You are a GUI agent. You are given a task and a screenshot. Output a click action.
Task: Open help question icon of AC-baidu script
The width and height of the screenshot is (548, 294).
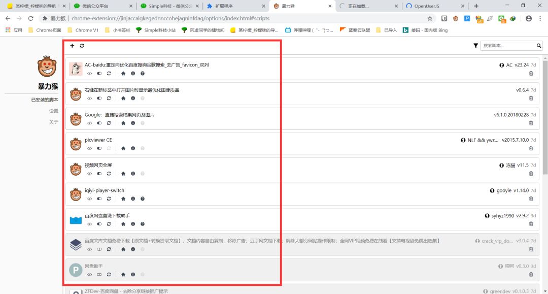tap(143, 74)
